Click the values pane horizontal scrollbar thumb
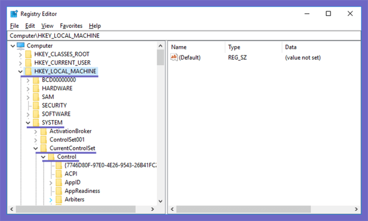The image size is (368, 221). coord(243,209)
